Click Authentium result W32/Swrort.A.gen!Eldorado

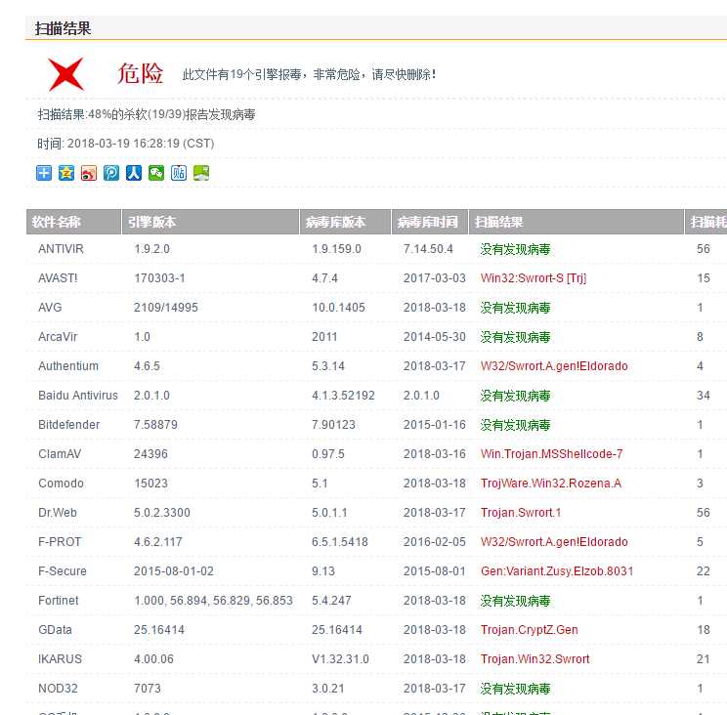pyautogui.click(x=554, y=366)
